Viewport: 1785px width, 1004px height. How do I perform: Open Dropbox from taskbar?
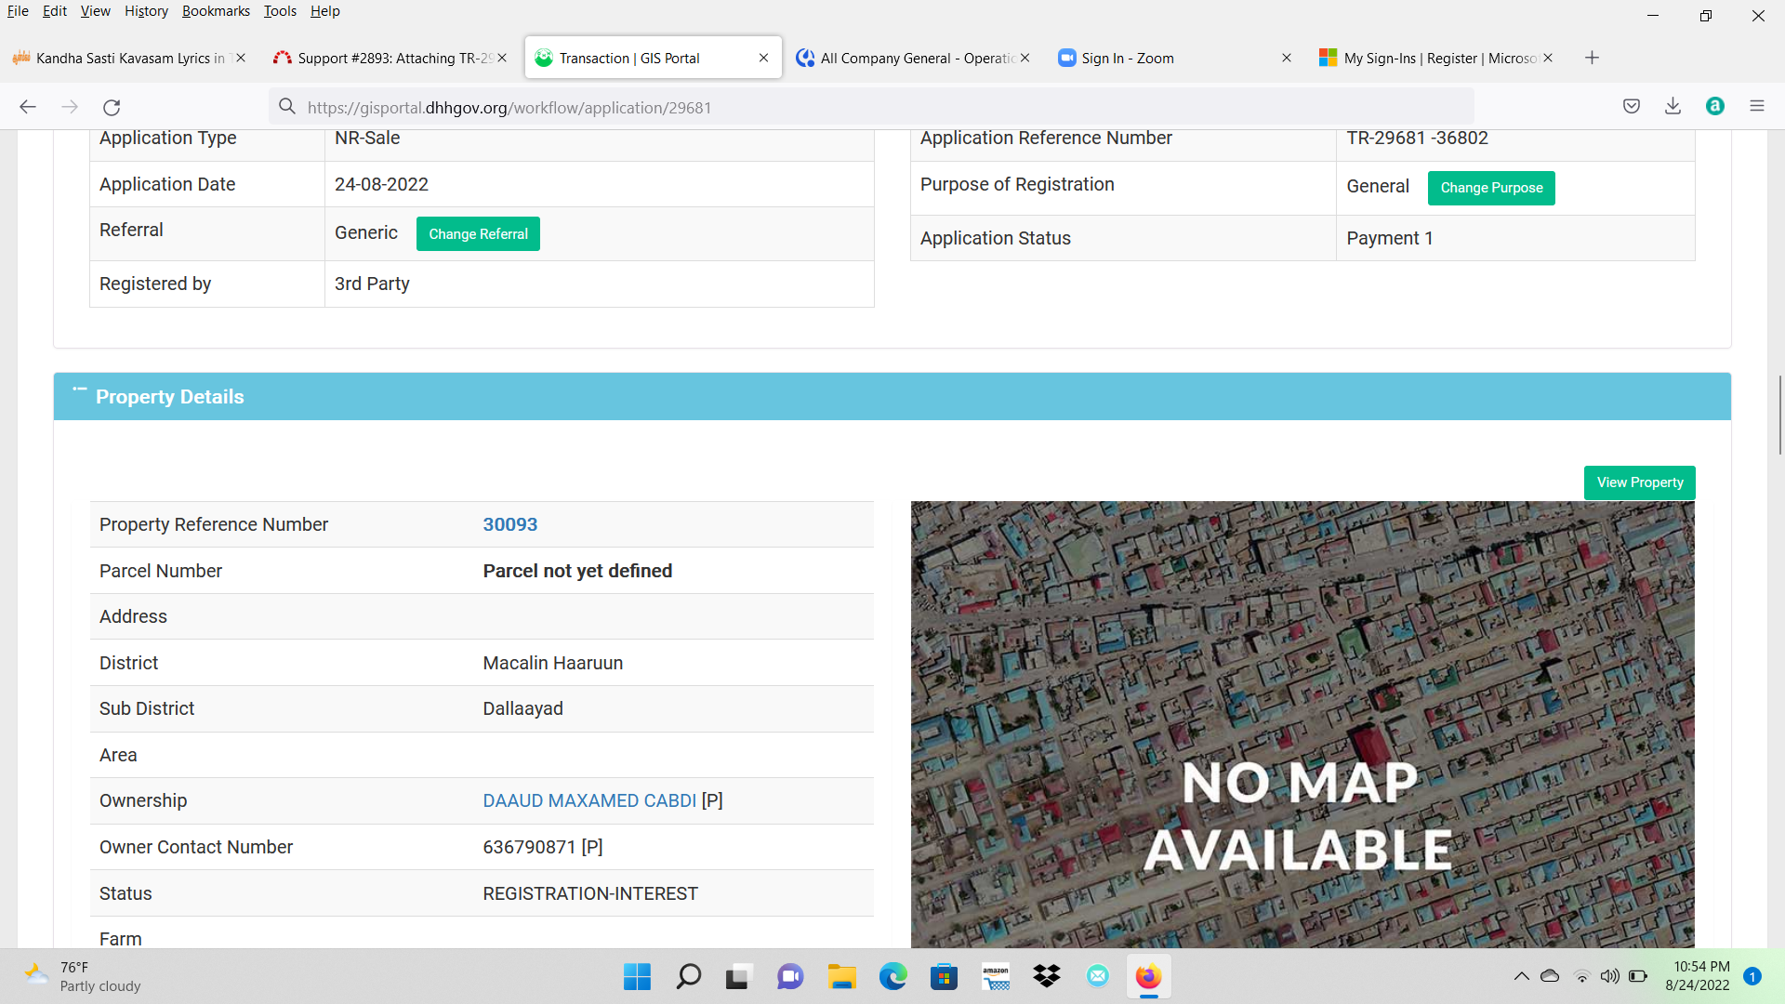(x=1047, y=977)
